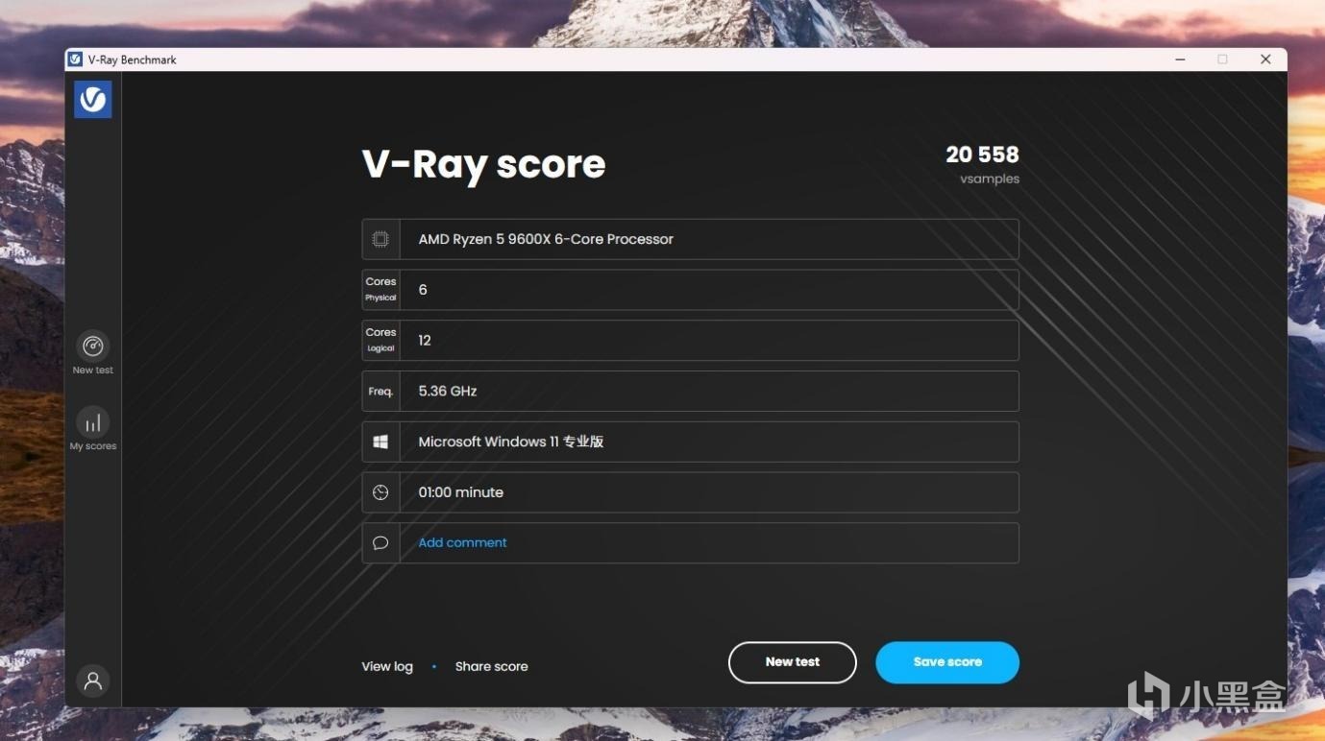The width and height of the screenshot is (1325, 741).
Task: Click the V-Ray score heading
Action: point(483,165)
